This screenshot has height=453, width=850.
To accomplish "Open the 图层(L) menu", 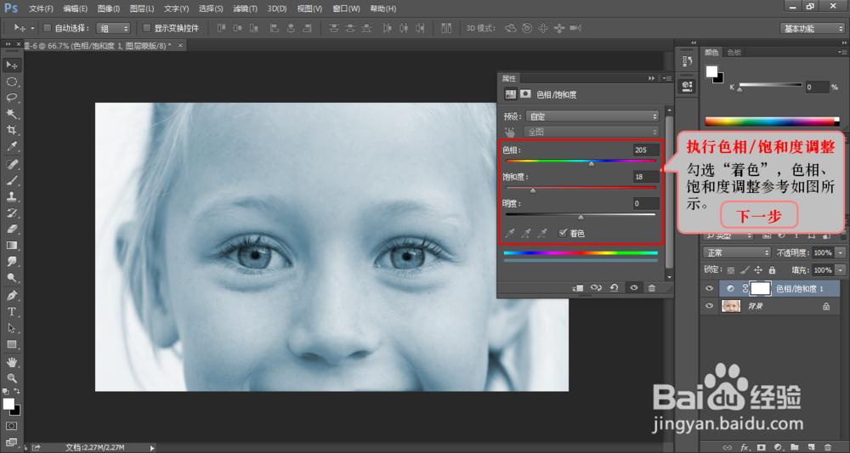I will (x=141, y=8).
